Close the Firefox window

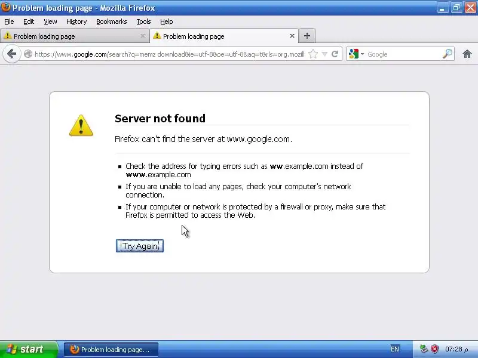click(470, 7)
